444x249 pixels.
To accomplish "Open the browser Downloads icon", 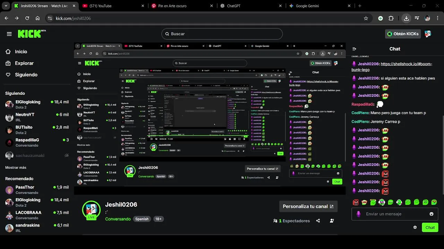I will pyautogui.click(x=406, y=18).
